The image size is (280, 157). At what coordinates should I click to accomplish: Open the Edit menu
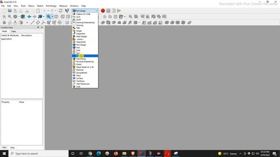pyautogui.click(x=9, y=6)
